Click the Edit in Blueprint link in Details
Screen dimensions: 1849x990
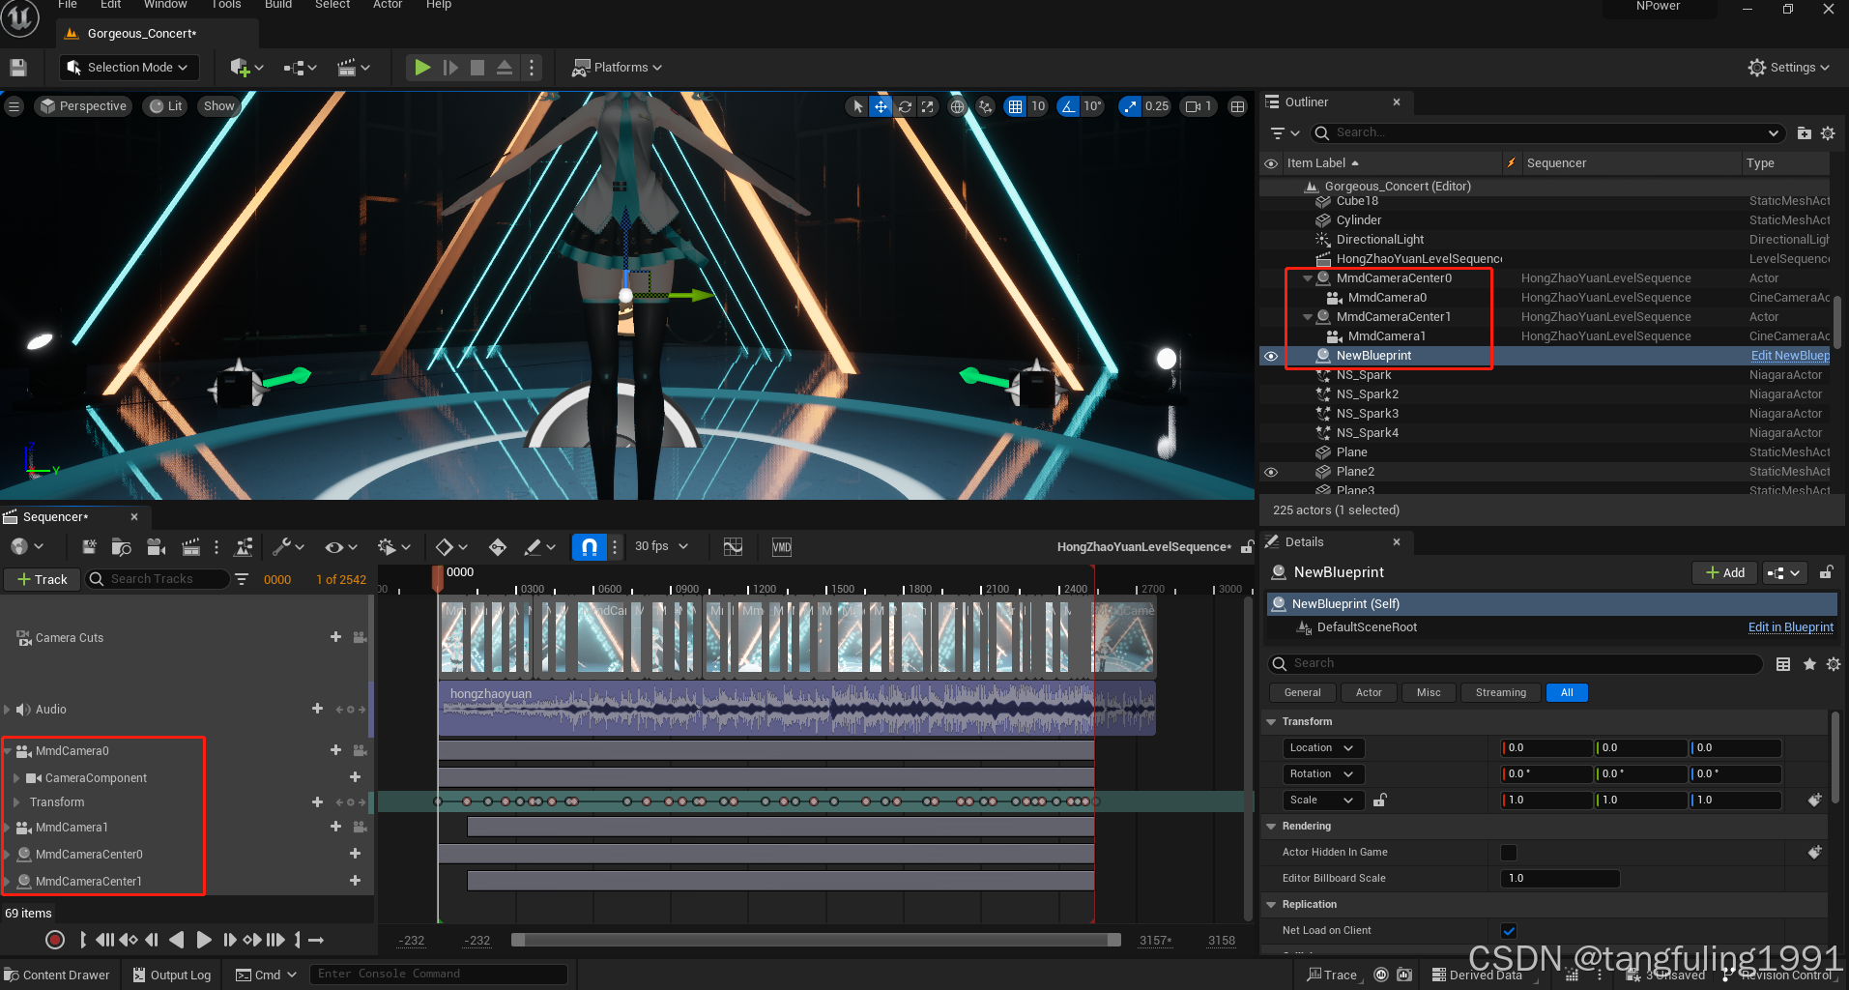[1790, 627]
